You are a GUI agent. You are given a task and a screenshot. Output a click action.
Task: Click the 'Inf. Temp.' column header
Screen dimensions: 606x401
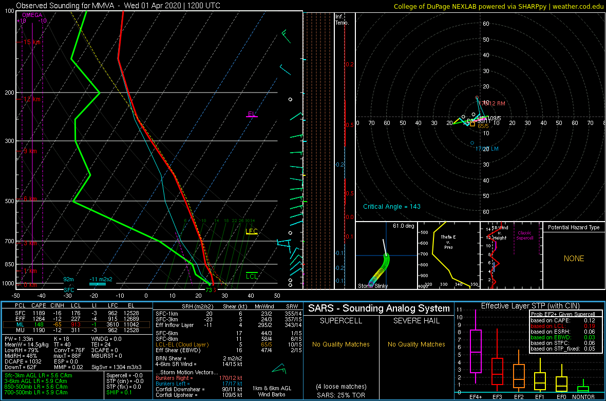pyautogui.click(x=342, y=20)
